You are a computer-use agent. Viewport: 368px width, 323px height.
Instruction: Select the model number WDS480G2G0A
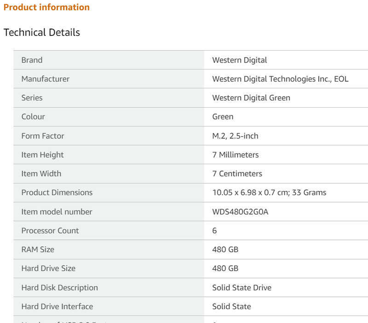[240, 212]
